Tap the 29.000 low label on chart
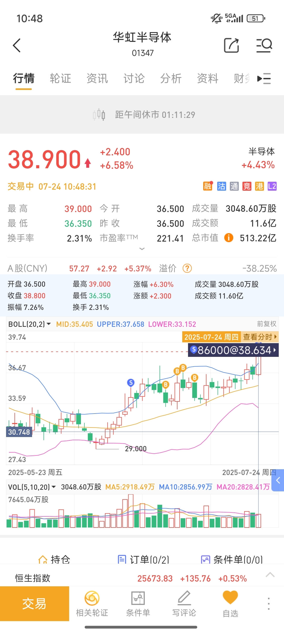 pos(136,449)
